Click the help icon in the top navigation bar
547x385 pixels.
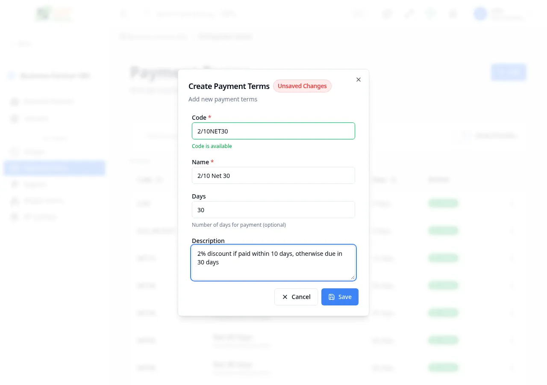point(430,14)
